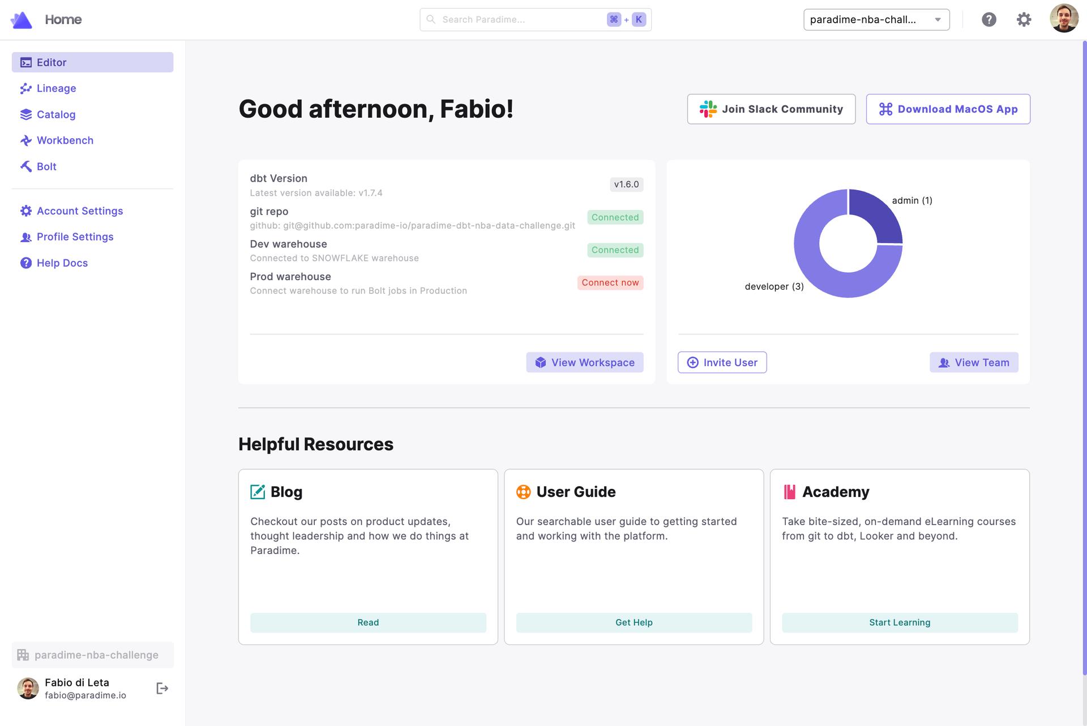Click Connect now for Prod warehouse
1087x726 pixels.
point(610,283)
